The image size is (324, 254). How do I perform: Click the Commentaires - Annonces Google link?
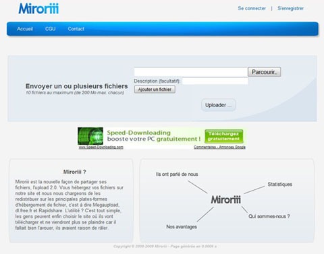point(219,148)
